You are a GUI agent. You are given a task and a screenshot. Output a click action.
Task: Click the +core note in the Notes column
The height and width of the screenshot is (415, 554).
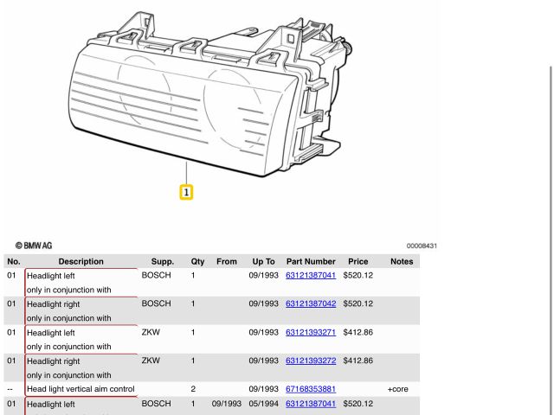pyautogui.click(x=397, y=389)
